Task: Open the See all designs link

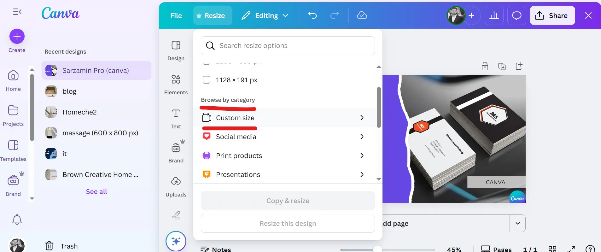Action: (x=96, y=192)
